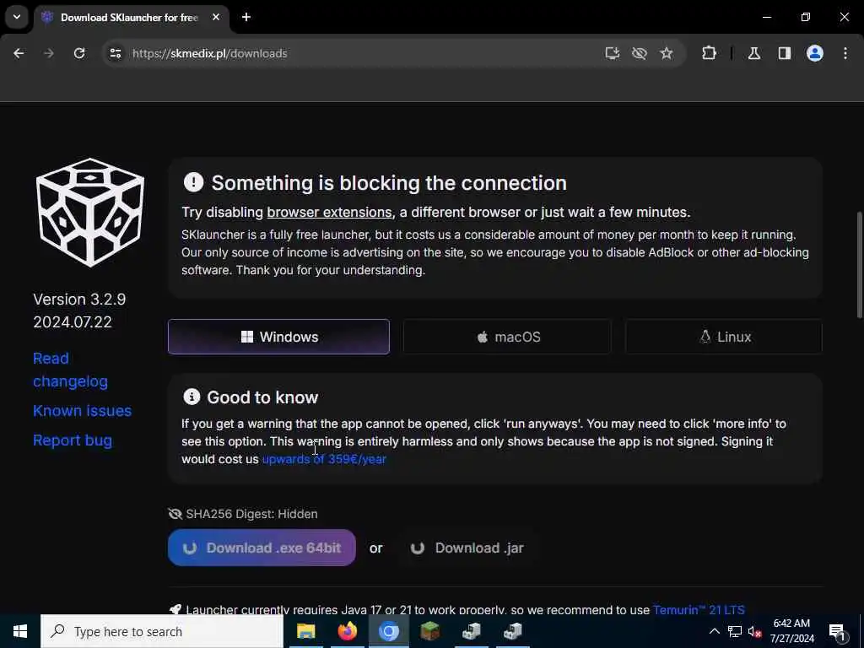Open the Minecraft grass block taskbar icon
This screenshot has height=648, width=864.
pyautogui.click(x=429, y=631)
